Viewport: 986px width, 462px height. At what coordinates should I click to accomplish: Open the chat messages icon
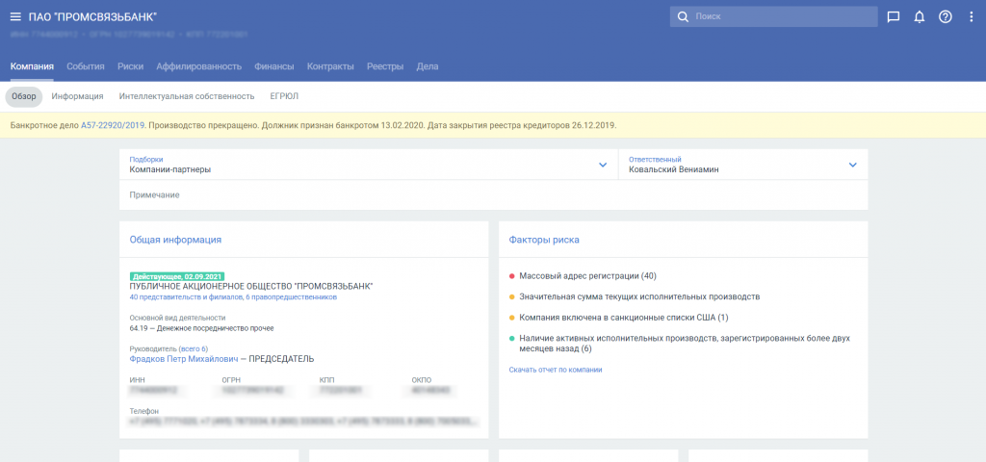[x=893, y=17]
